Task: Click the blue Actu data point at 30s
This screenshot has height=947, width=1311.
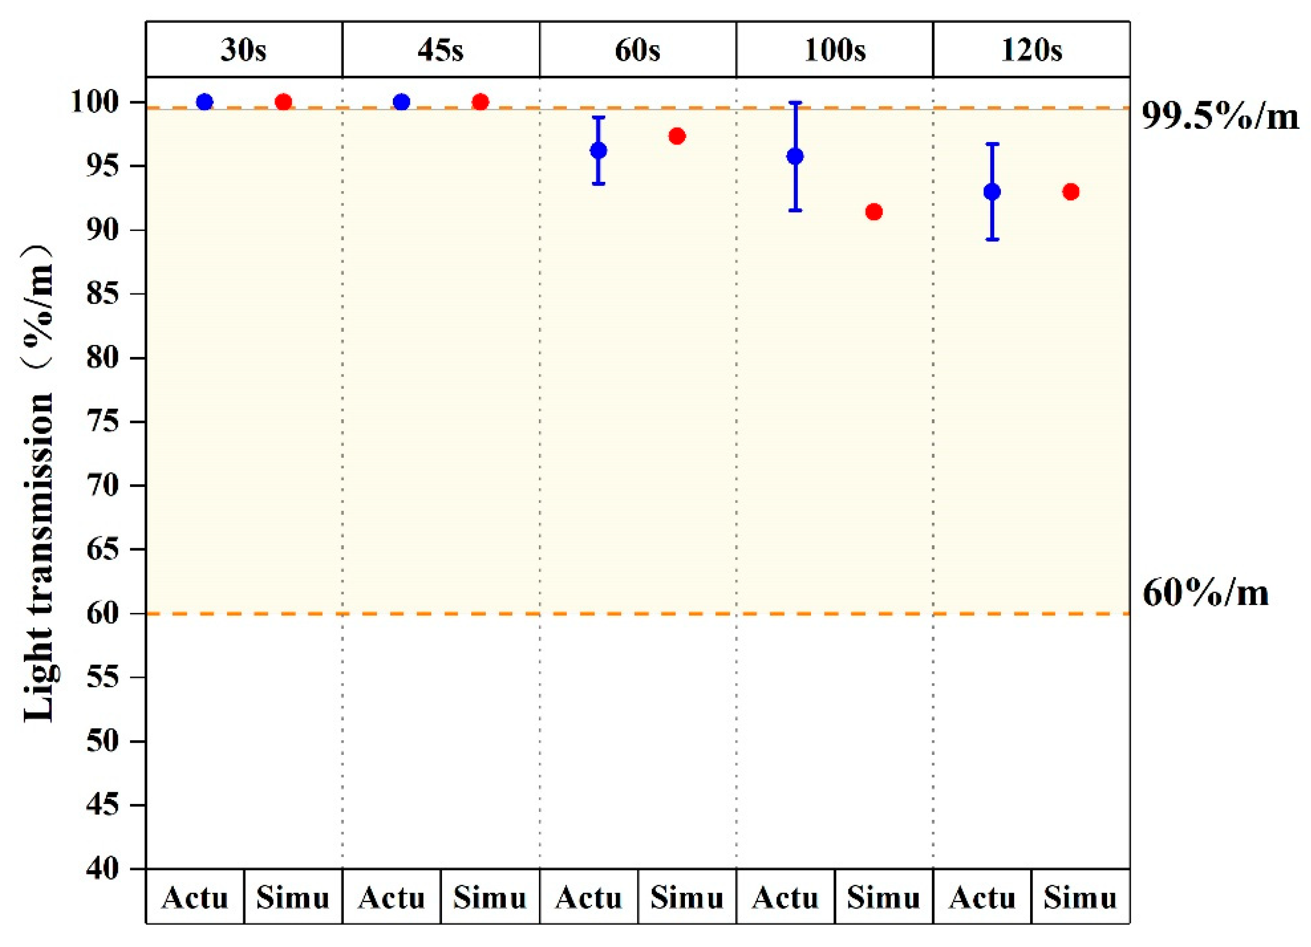Action: (204, 102)
